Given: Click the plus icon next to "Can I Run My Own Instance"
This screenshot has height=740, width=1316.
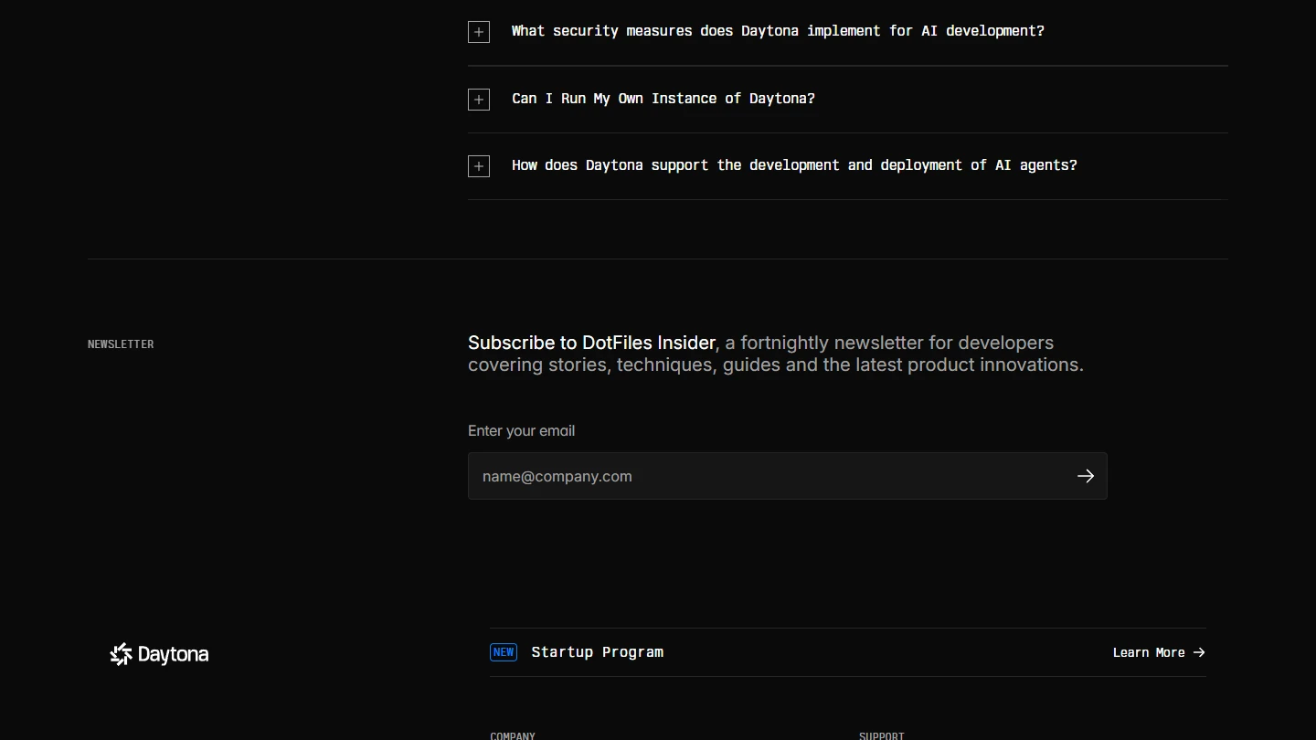Looking at the screenshot, I should [x=479, y=100].
